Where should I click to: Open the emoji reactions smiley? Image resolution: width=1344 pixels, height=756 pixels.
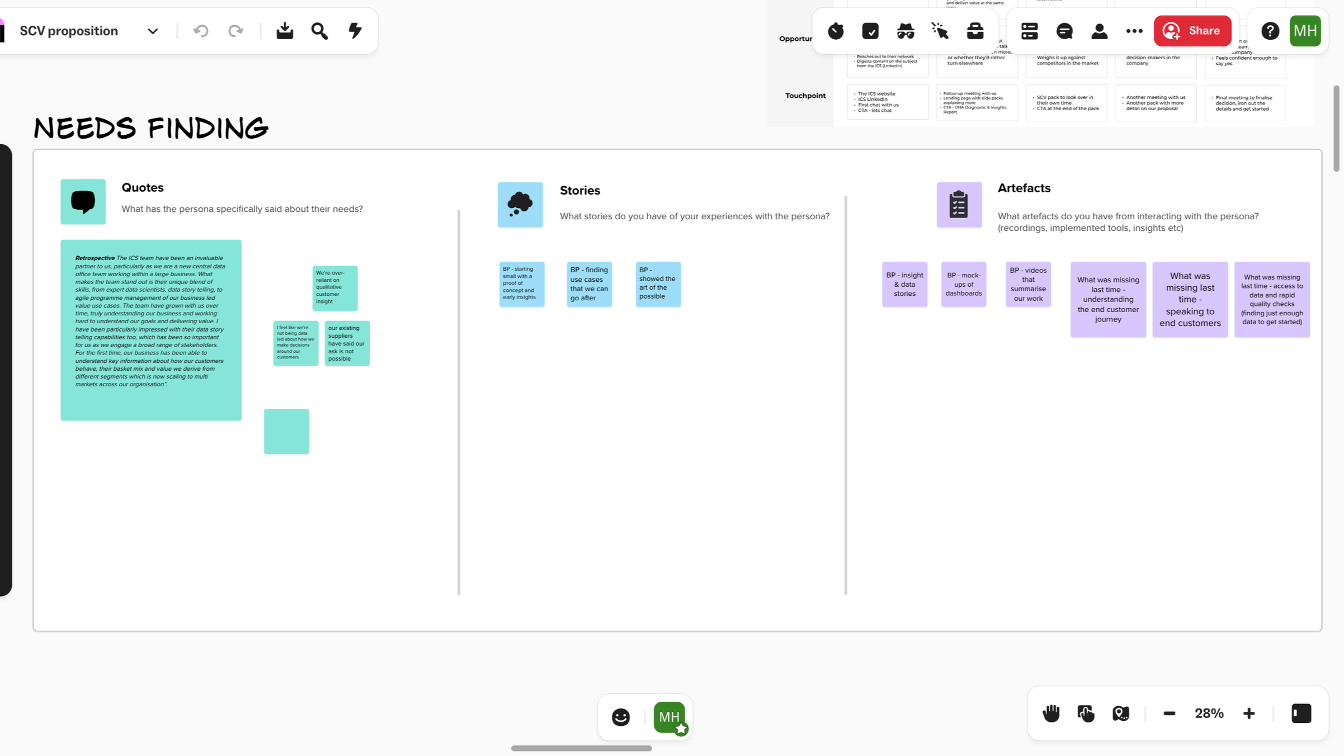(x=620, y=717)
